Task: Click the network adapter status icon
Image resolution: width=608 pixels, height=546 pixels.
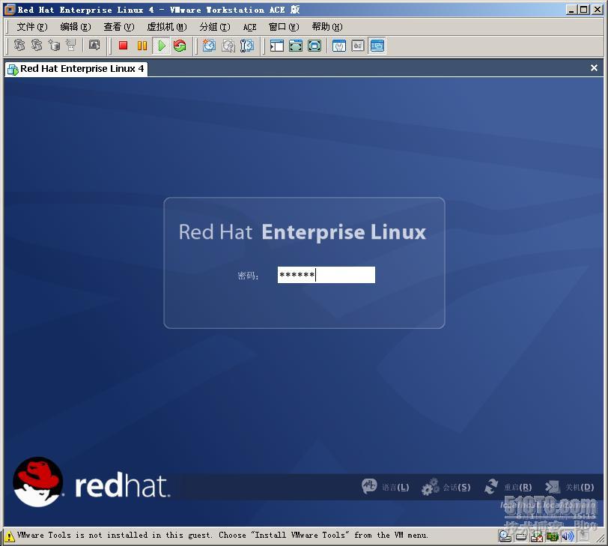Action: point(552,536)
